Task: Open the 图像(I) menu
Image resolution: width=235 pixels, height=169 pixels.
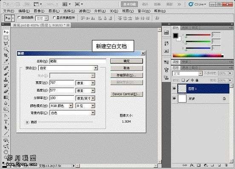Action: click(x=39, y=11)
